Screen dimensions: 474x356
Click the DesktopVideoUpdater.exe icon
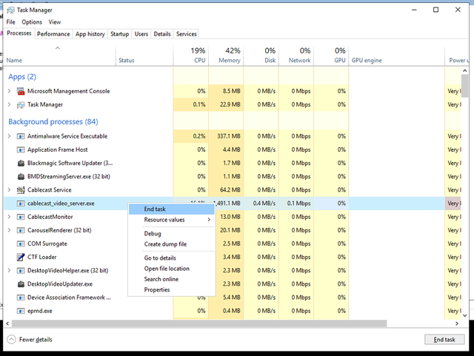pyautogui.click(x=21, y=284)
